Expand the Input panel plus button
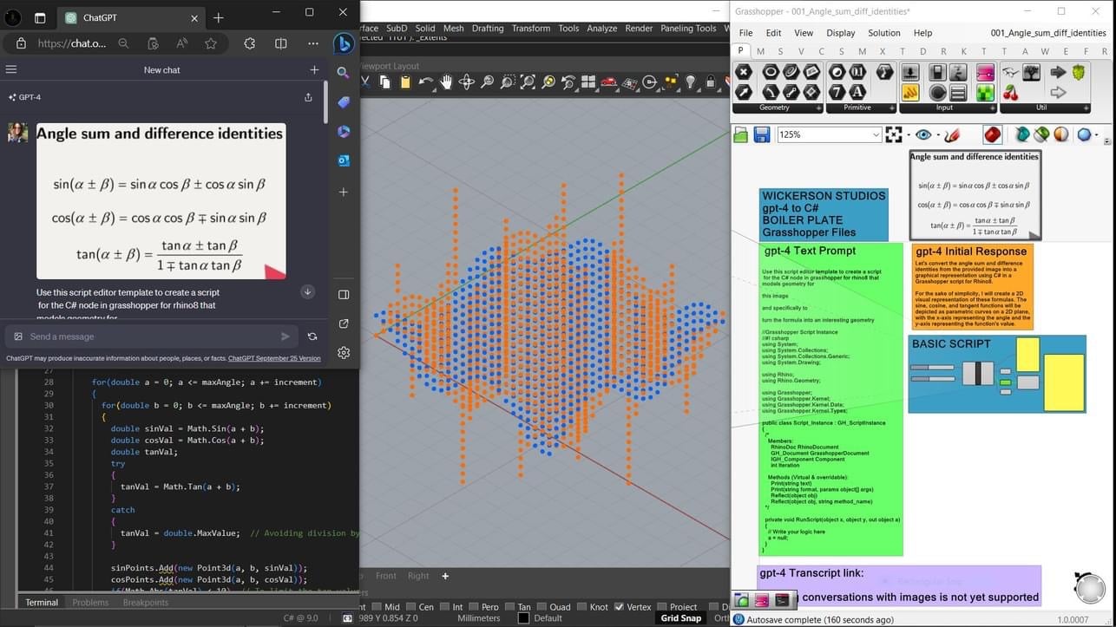The image size is (1116, 627). tap(991, 108)
